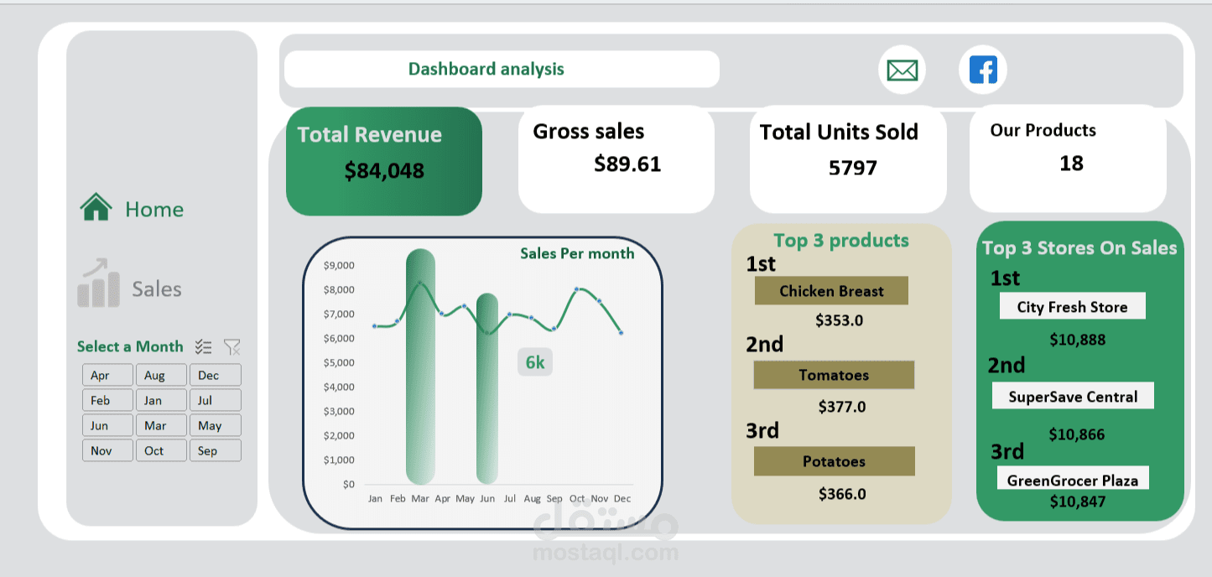Select Dec in the month slicer
This screenshot has width=1212, height=577.
tap(215, 375)
